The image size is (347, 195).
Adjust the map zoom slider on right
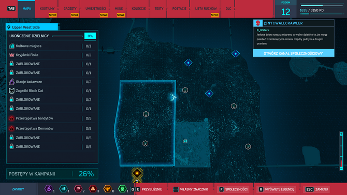point(341,152)
